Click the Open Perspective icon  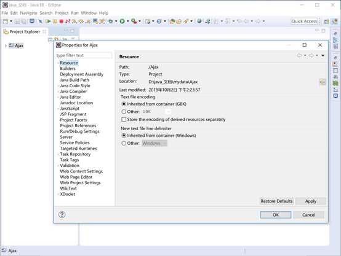327,21
